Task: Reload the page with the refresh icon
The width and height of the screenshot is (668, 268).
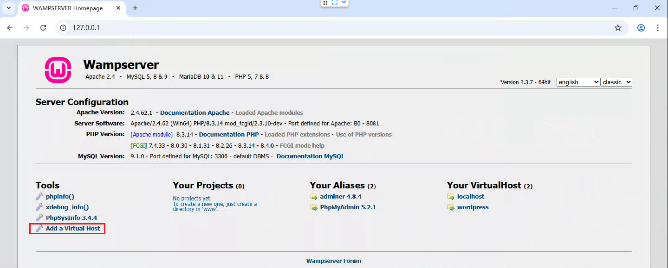Action: [x=43, y=28]
